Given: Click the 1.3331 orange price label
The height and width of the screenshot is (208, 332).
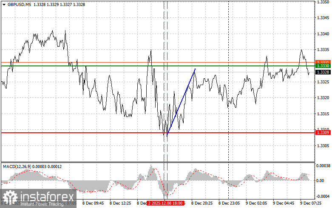Looking at the screenshot, I should pyautogui.click(x=323, y=62).
